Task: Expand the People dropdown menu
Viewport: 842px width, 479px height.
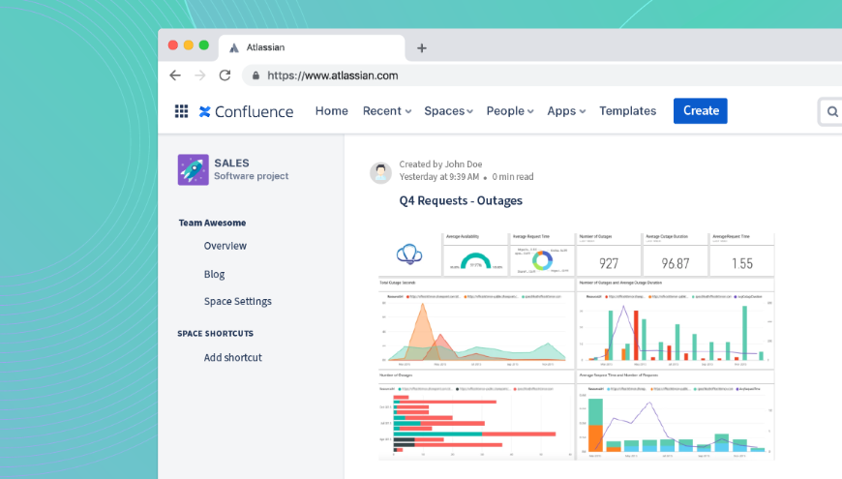Action: [x=510, y=111]
